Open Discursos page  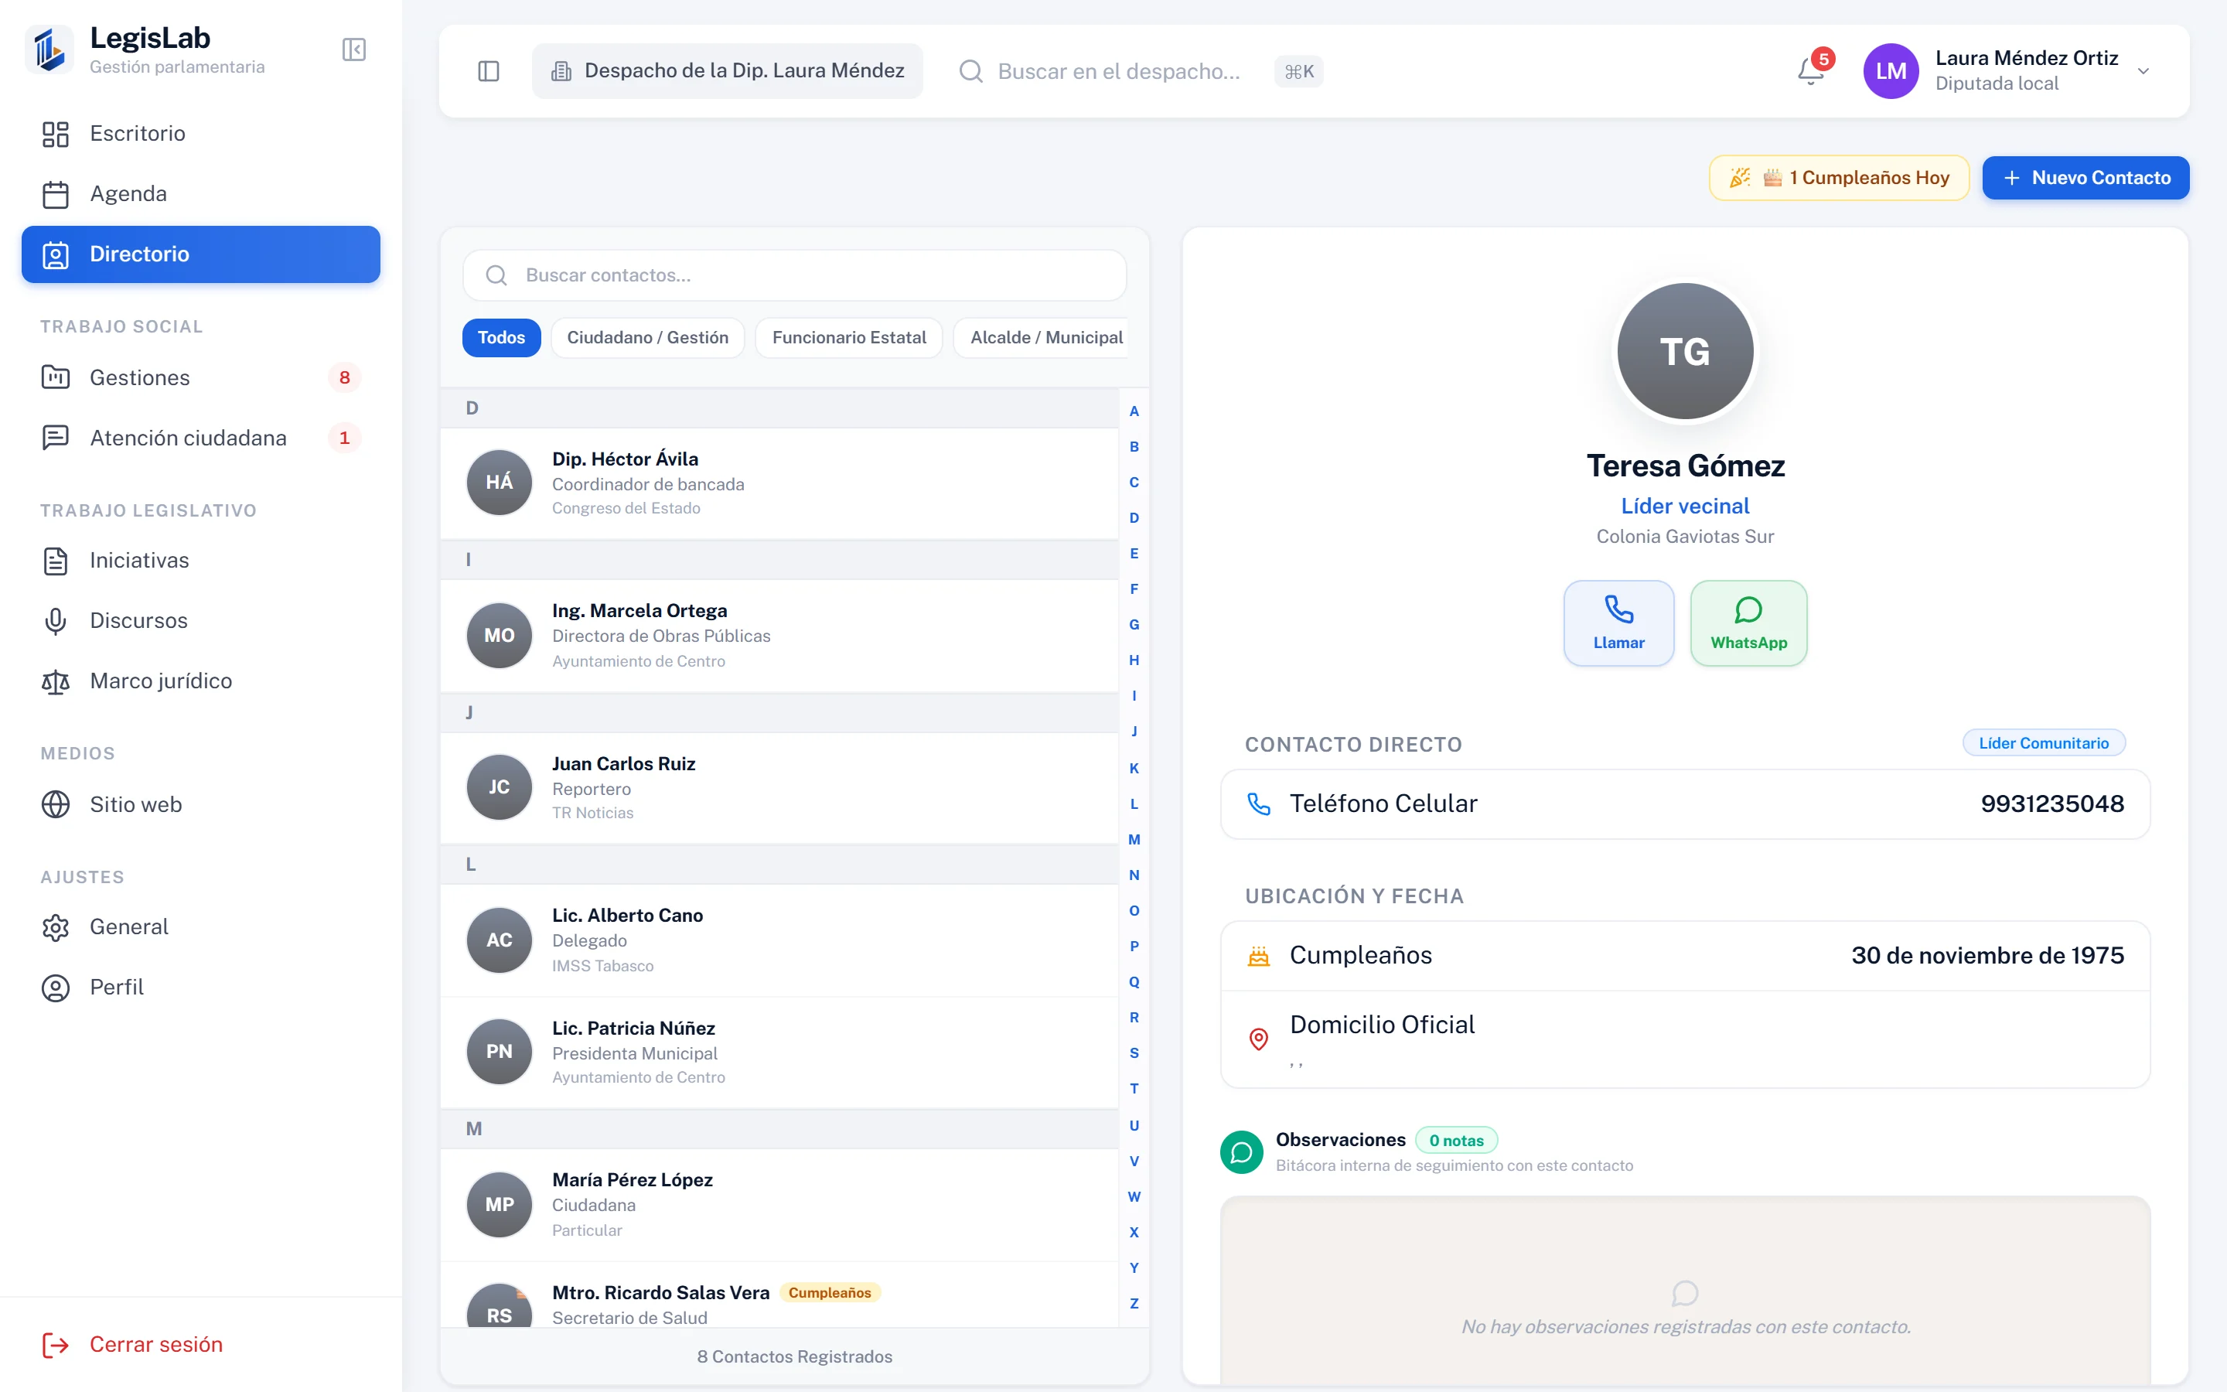click(x=200, y=622)
